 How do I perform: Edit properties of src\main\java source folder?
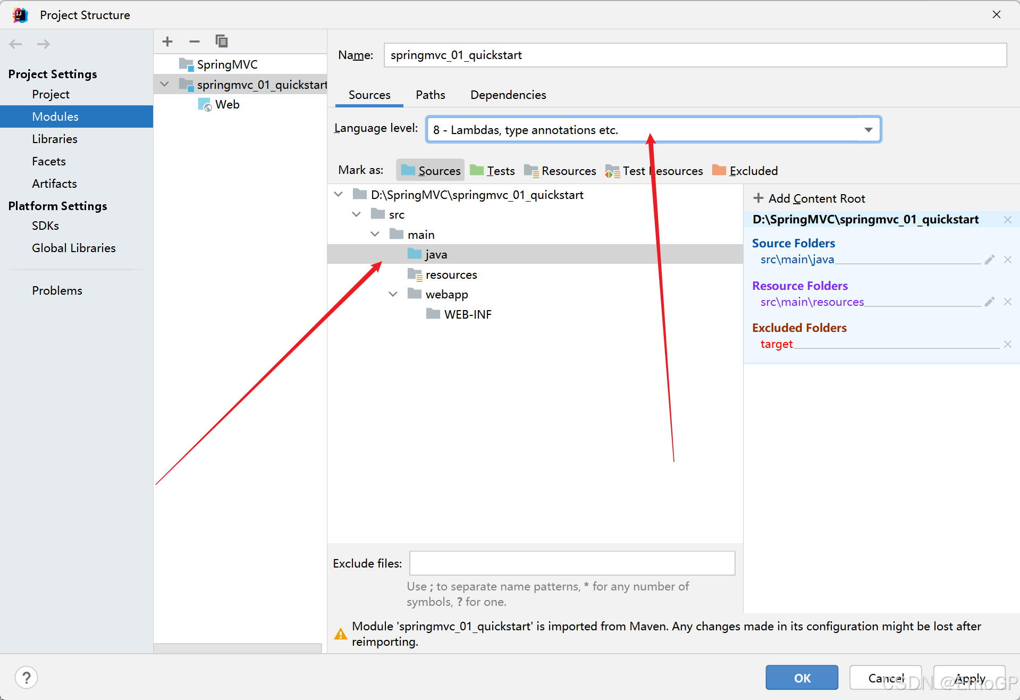990,260
